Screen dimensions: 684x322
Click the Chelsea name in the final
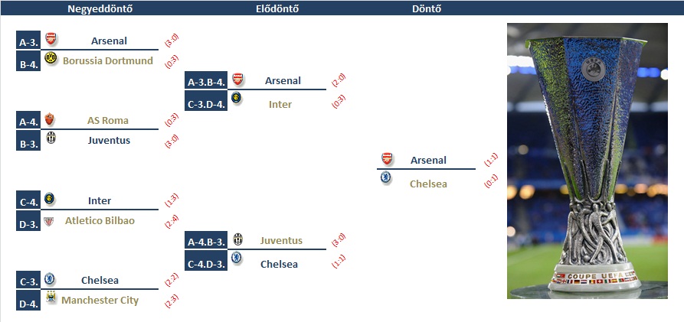(428, 184)
